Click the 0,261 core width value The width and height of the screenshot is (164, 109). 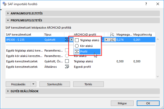137,40
